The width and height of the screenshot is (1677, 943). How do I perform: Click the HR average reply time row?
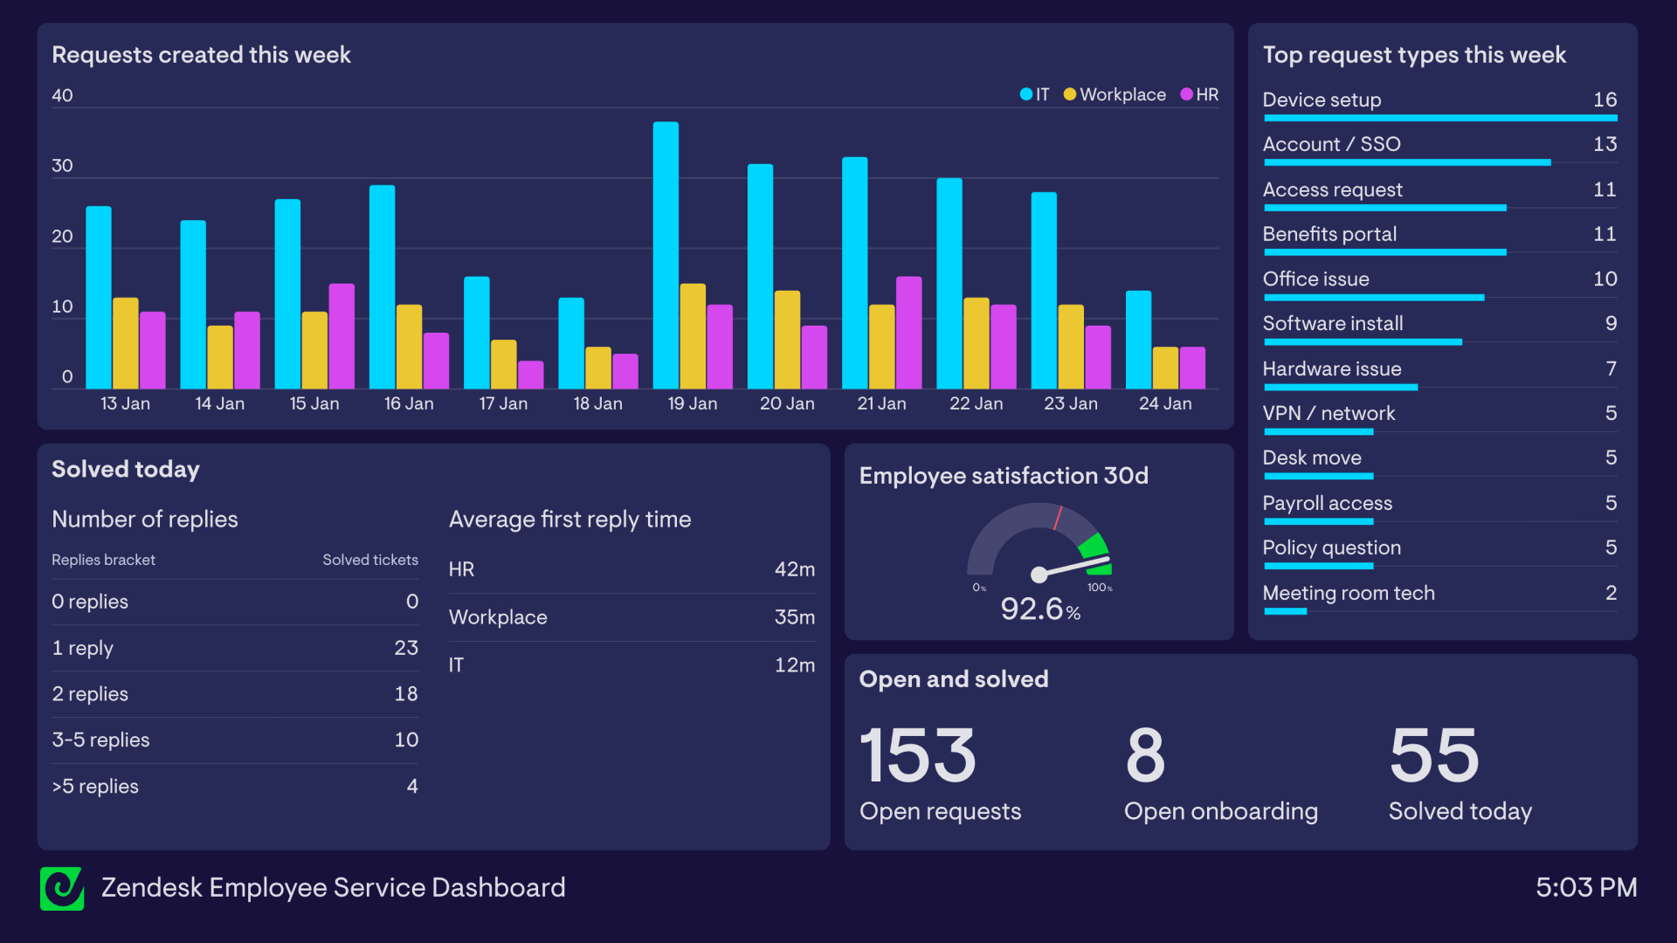coord(631,569)
